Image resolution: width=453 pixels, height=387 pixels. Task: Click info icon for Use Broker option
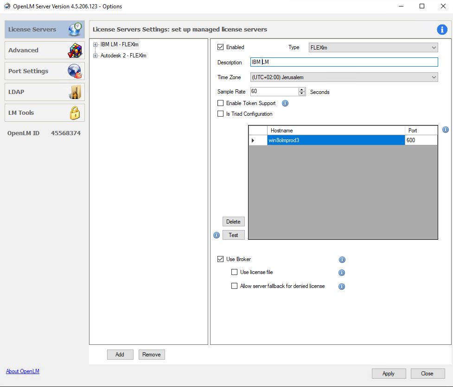coord(342,260)
